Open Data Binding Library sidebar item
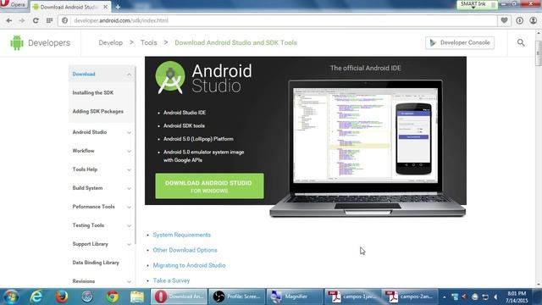This screenshot has height=305, width=542. 96,263
